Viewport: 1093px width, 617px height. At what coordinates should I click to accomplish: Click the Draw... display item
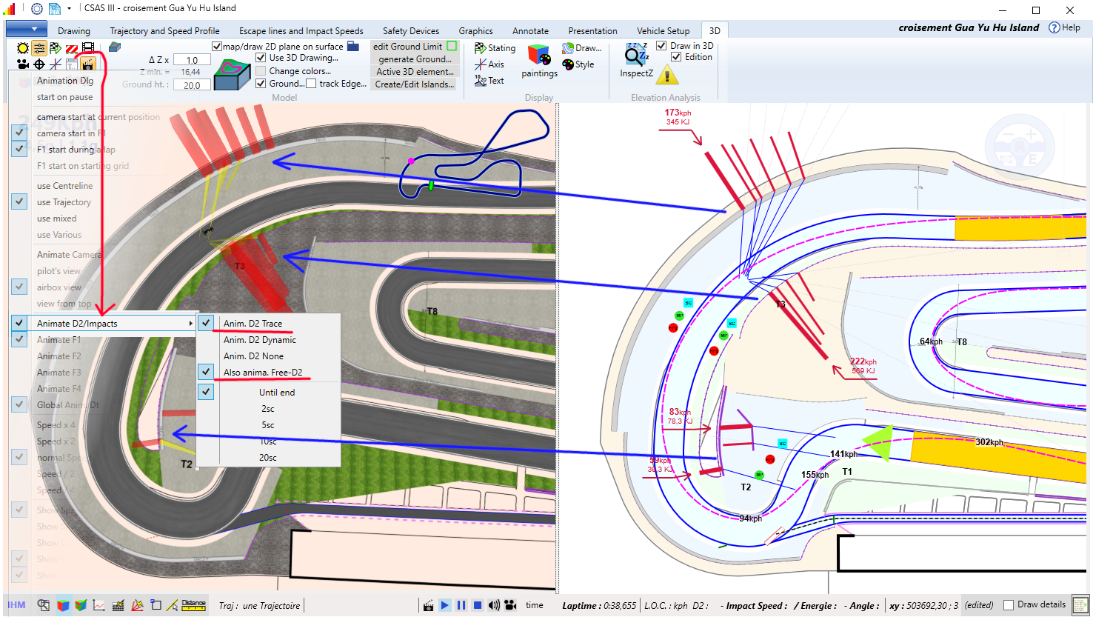(581, 48)
